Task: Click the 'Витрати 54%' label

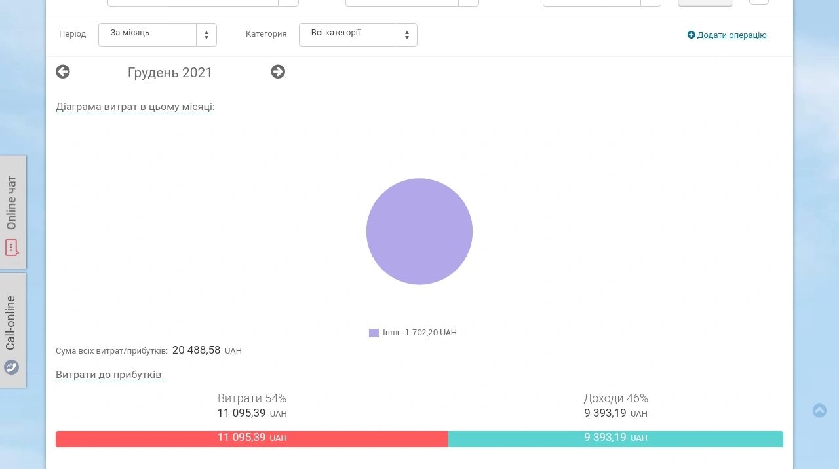Action: point(252,398)
